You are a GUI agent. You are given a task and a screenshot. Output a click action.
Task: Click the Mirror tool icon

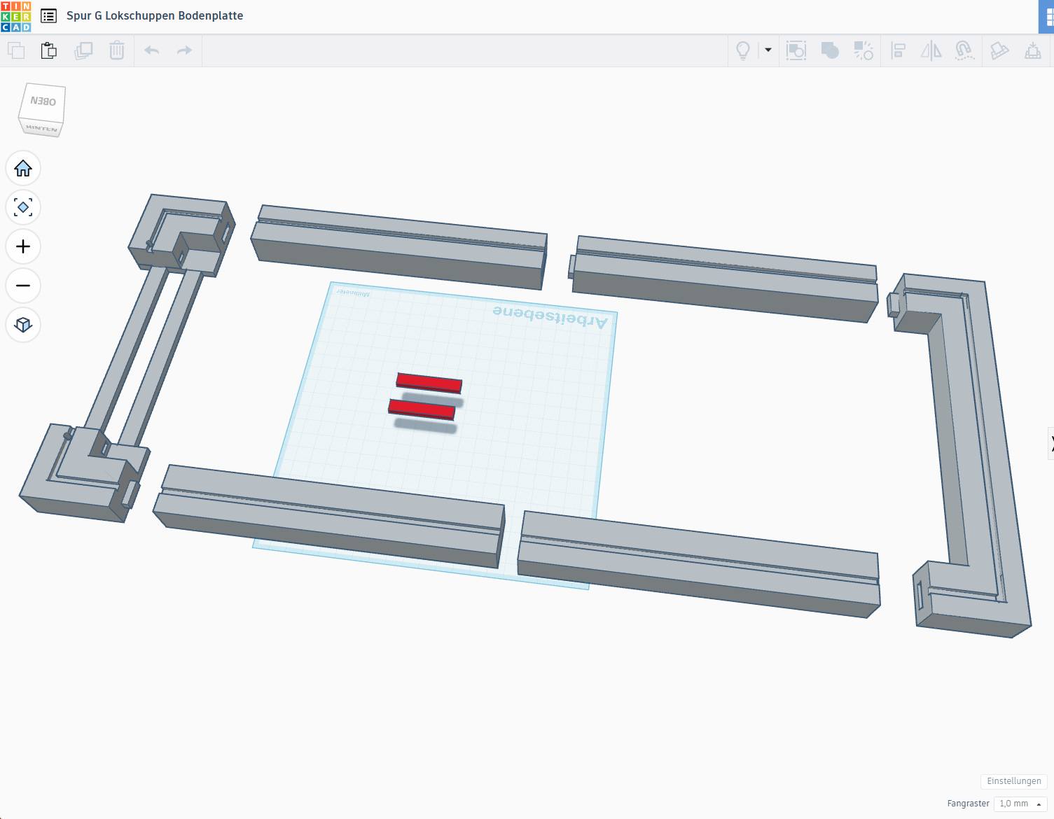point(931,50)
